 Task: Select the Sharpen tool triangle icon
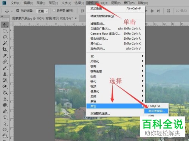(x=5, y=99)
